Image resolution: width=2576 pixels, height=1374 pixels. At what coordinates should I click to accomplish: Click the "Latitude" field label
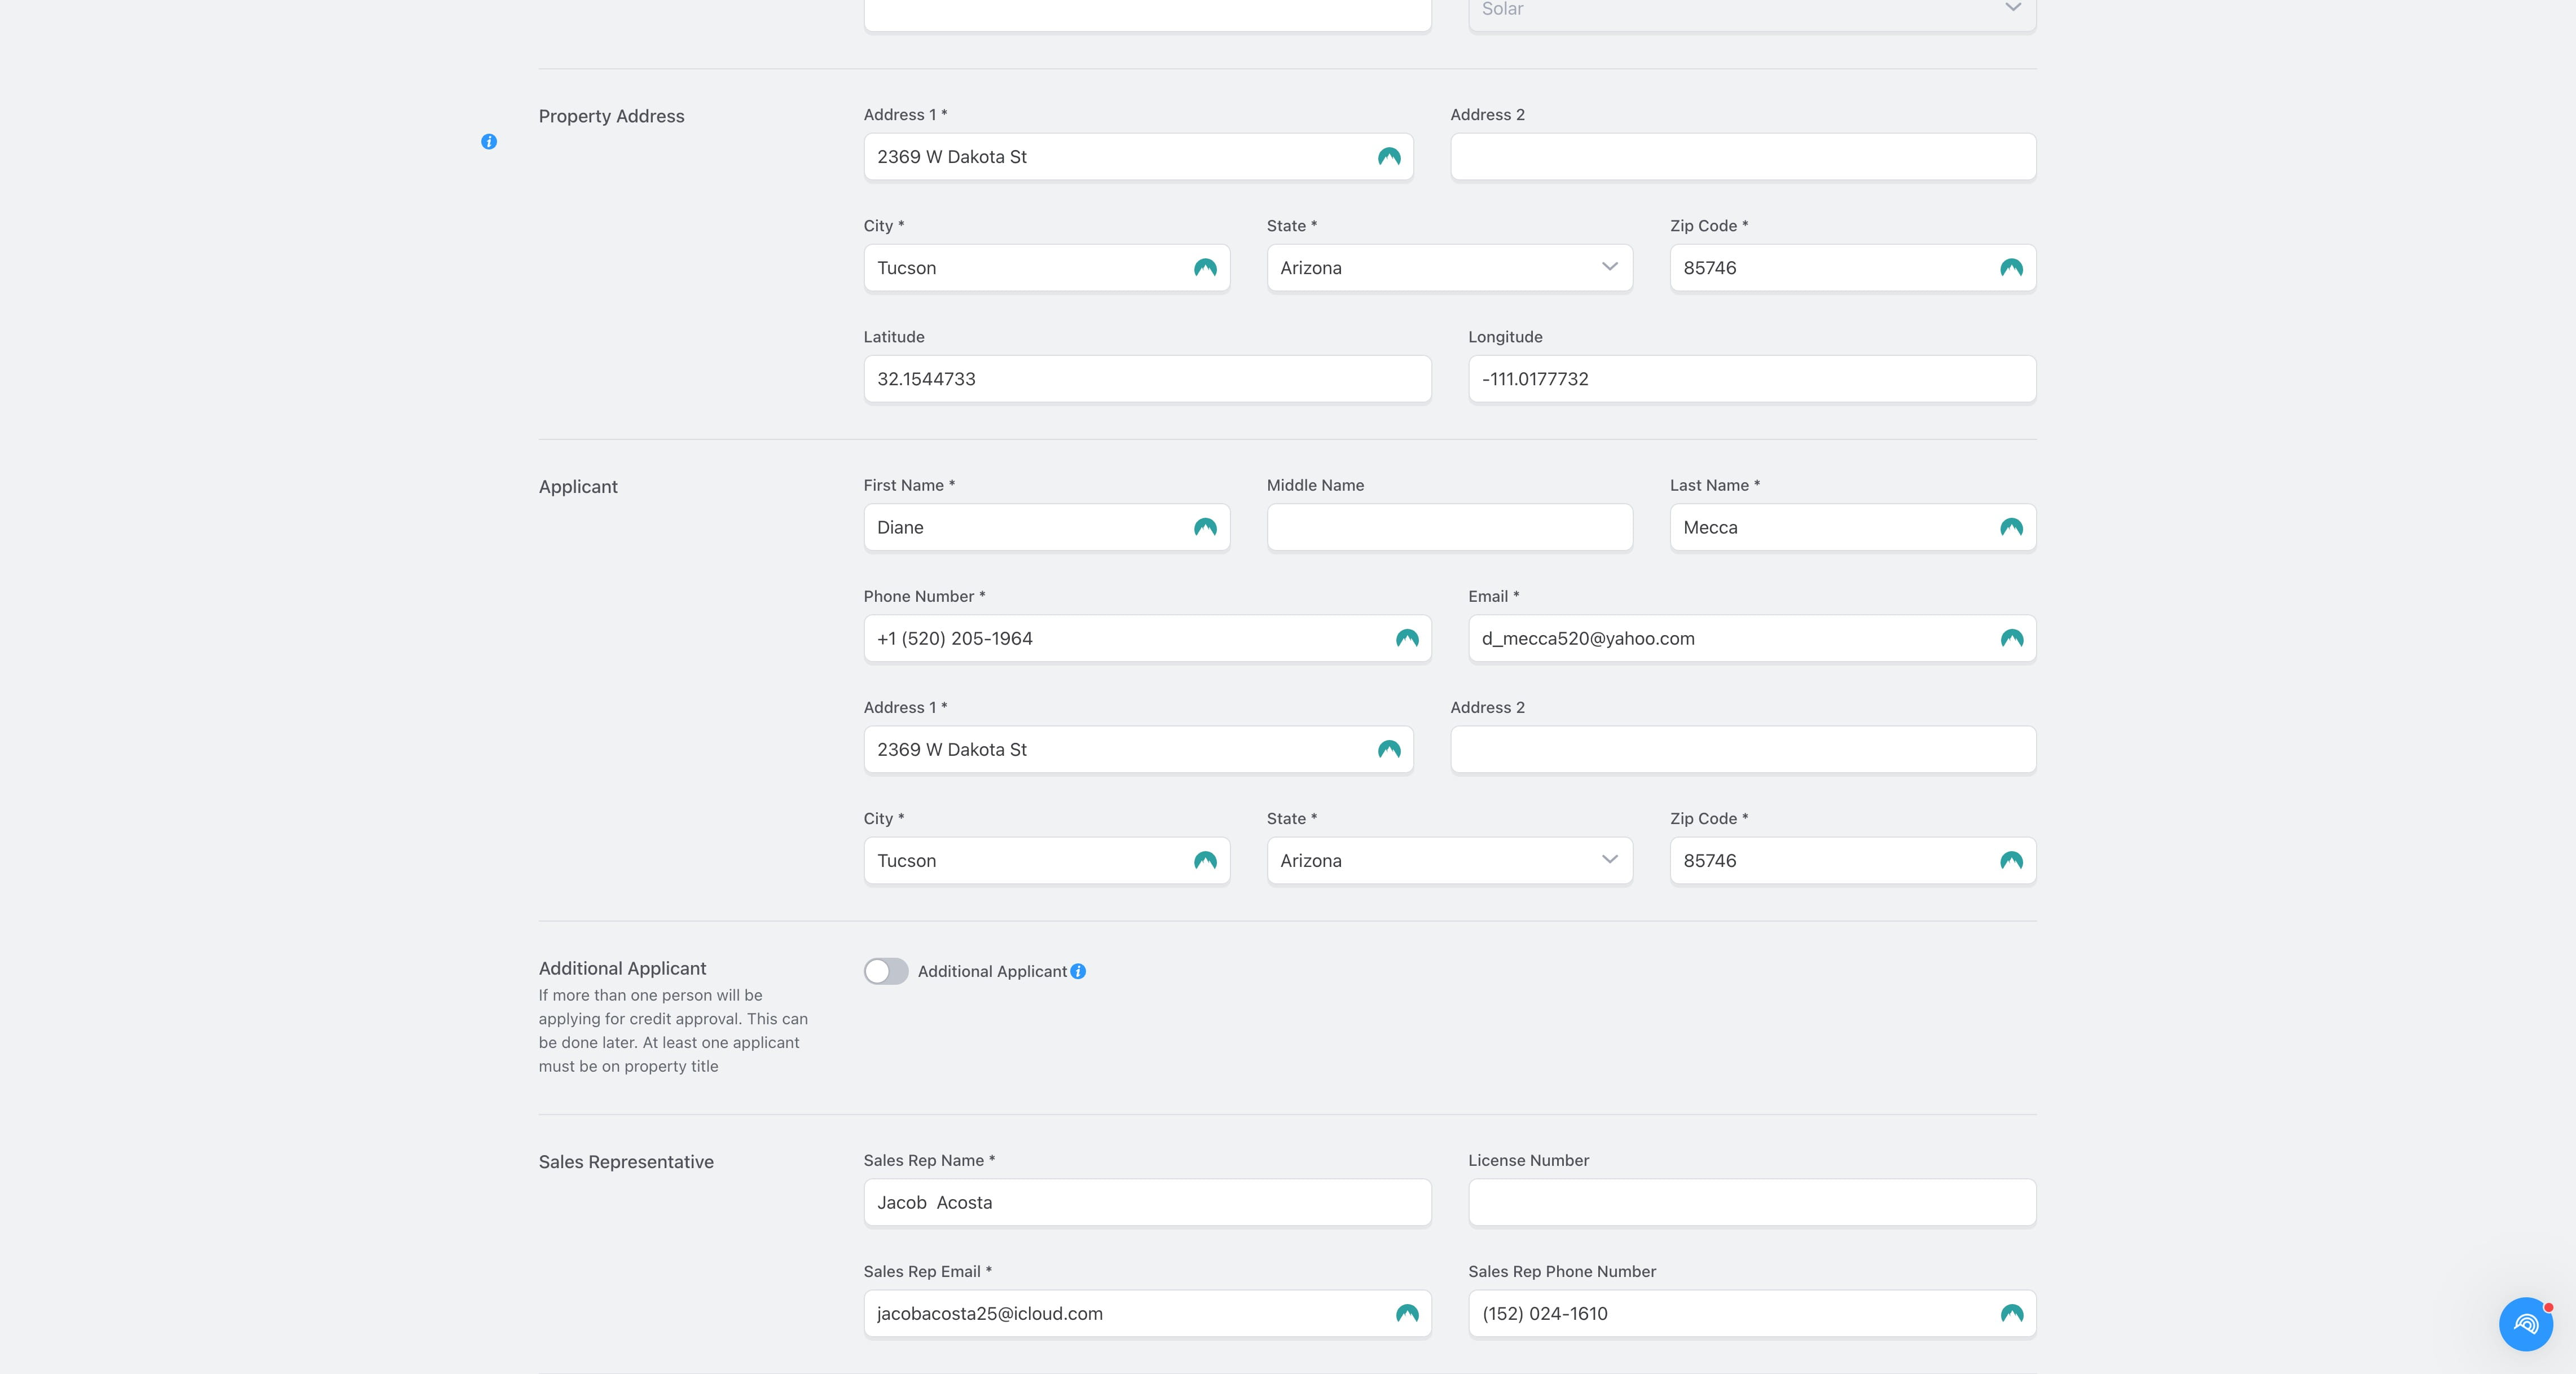(x=894, y=337)
